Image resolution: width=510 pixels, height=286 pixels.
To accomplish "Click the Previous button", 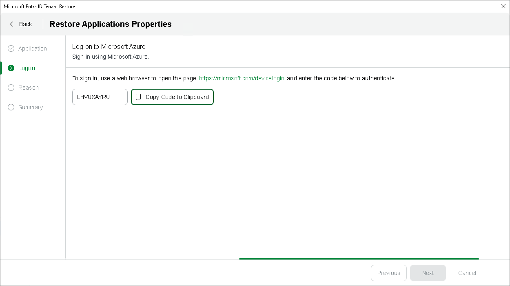I will 388,273.
